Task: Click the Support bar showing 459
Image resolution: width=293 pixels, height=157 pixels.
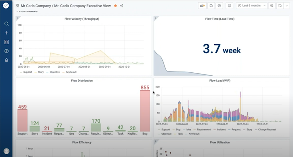Action: pos(22,120)
